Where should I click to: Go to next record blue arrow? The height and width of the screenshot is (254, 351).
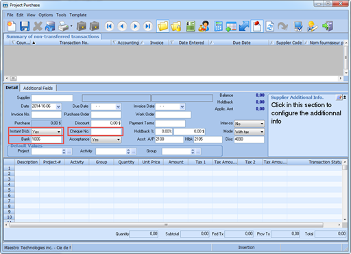[135, 26]
